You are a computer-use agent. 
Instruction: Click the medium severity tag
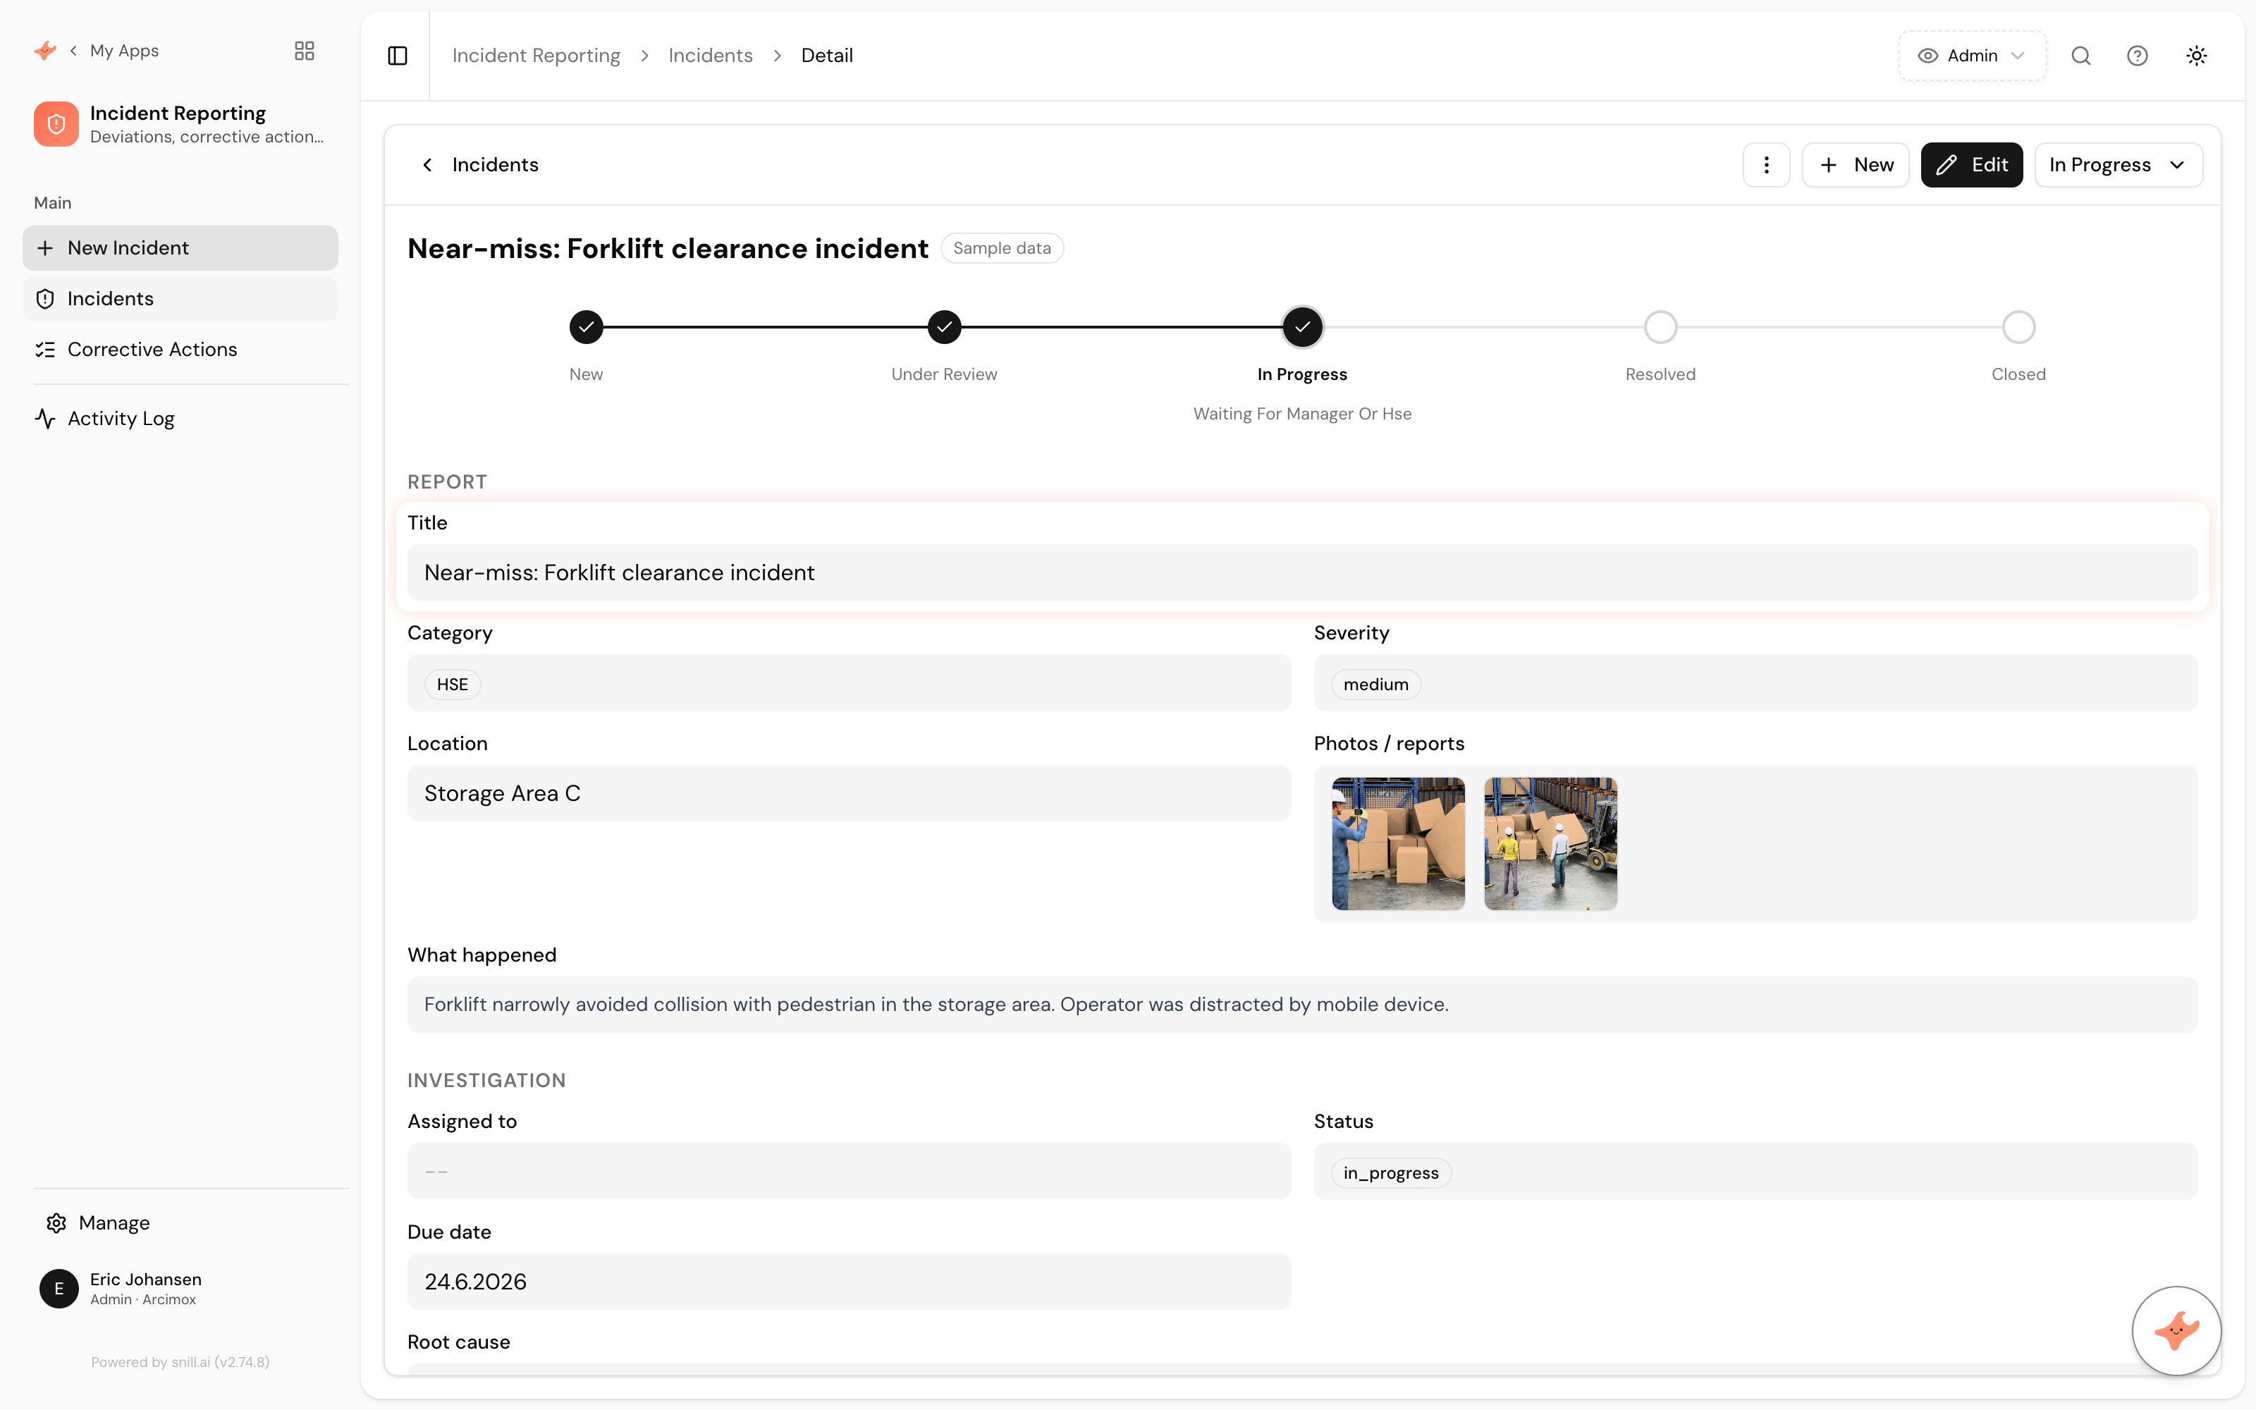[1375, 685]
